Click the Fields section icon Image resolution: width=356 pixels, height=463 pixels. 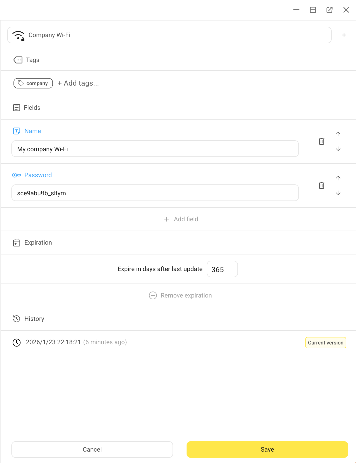click(16, 107)
